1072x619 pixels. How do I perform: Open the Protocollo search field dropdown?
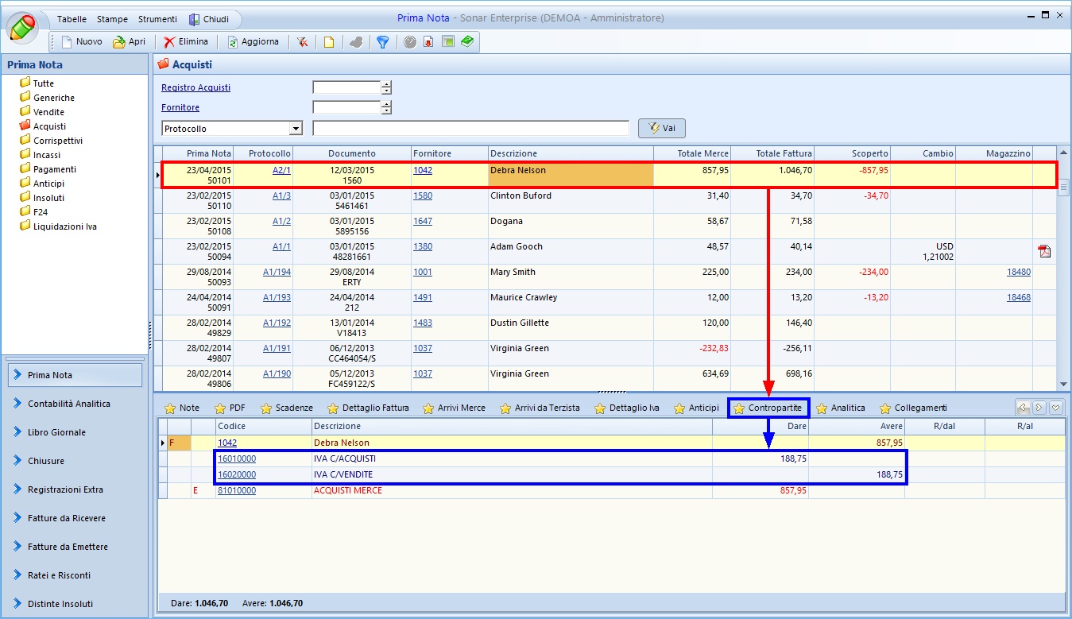296,129
